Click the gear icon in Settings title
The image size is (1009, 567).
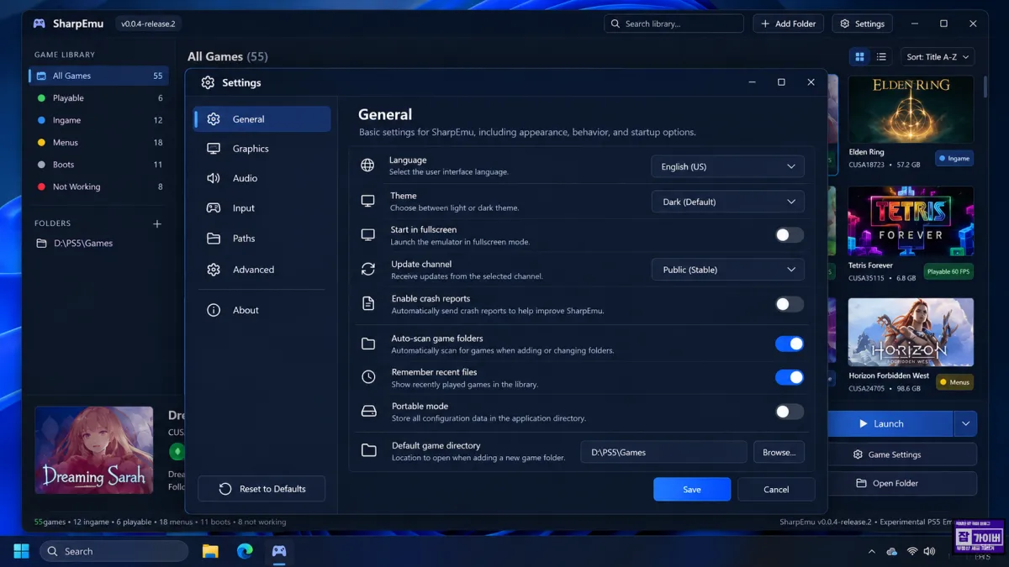(208, 82)
